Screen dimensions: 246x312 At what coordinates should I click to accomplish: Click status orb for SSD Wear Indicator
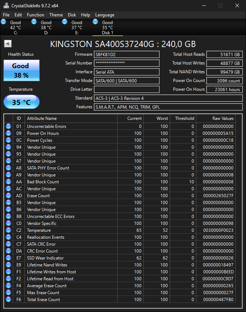pos(8,258)
